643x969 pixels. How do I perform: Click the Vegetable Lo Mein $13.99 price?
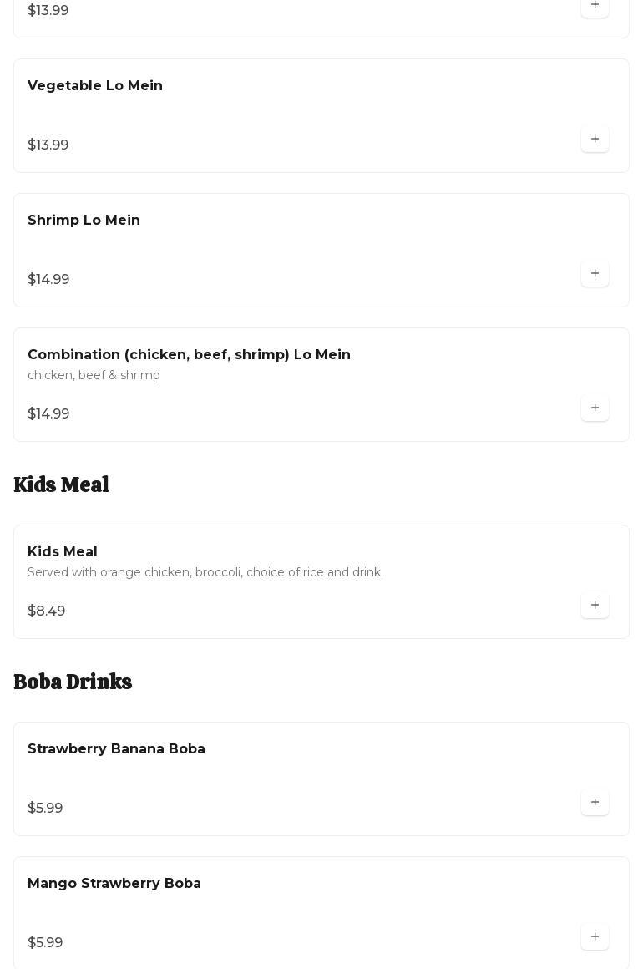(48, 145)
